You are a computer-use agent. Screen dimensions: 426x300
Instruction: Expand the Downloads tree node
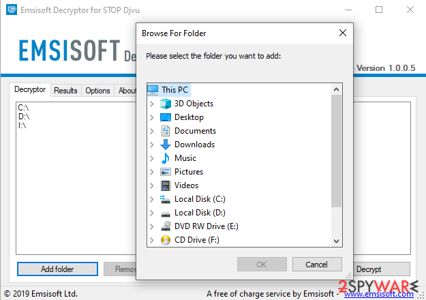[152, 145]
